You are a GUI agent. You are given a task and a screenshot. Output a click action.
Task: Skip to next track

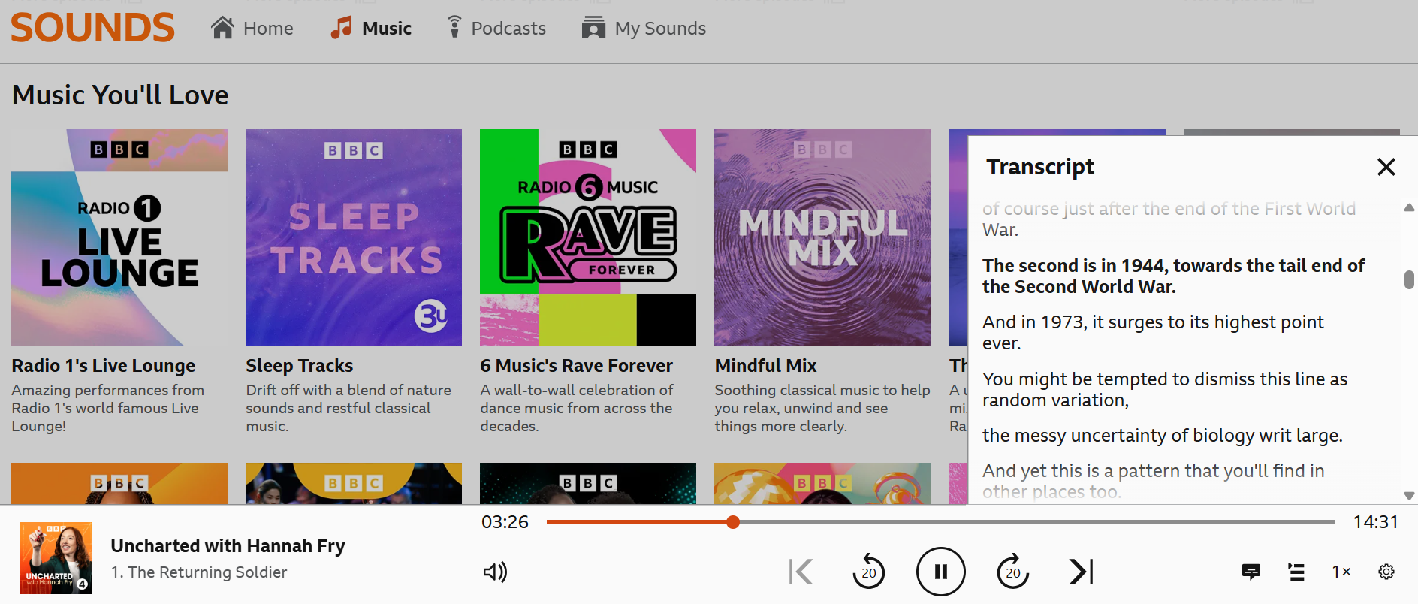(1082, 572)
